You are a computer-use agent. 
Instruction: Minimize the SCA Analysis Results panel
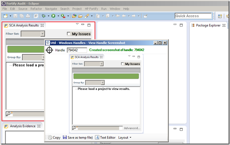(x=83, y=25)
